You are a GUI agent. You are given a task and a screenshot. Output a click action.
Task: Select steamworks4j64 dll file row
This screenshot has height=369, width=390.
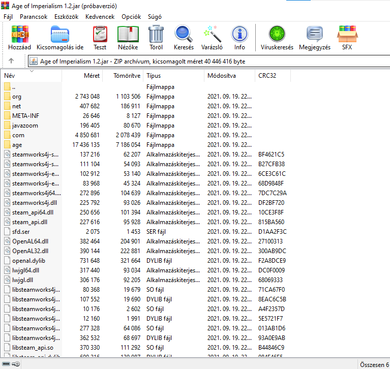(145, 193)
